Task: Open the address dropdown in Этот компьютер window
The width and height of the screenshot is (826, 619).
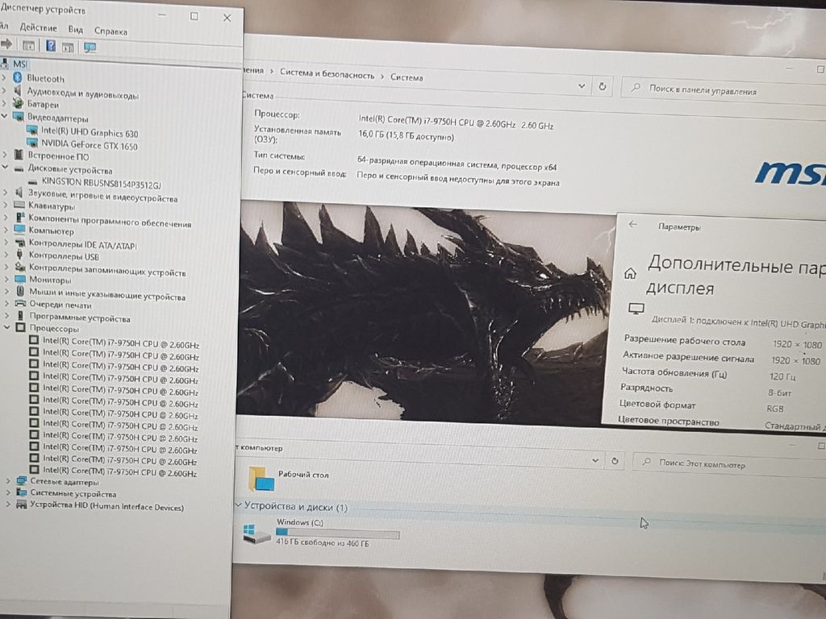Action: pos(595,460)
